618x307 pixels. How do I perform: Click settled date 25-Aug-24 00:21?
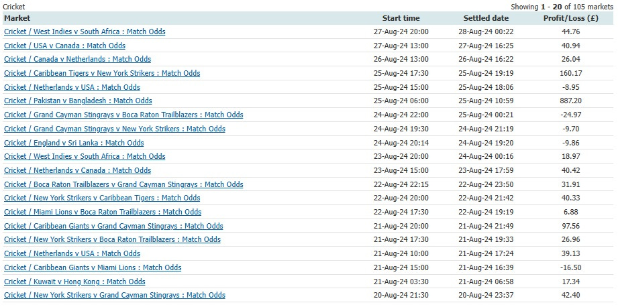coord(486,115)
